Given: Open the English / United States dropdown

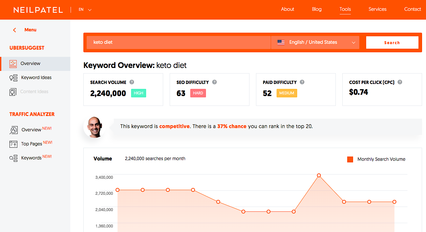Looking at the screenshot, I should click(x=315, y=42).
